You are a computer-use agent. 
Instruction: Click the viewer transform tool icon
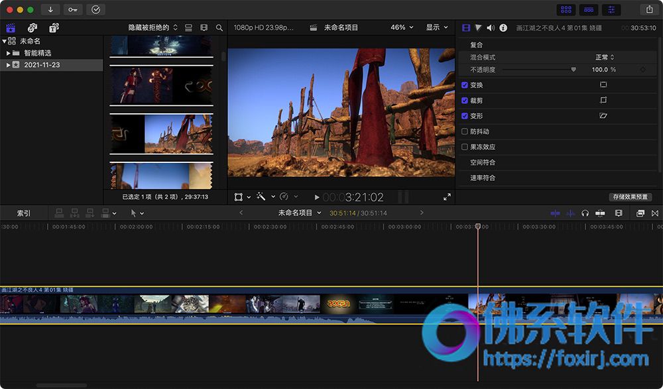click(239, 197)
